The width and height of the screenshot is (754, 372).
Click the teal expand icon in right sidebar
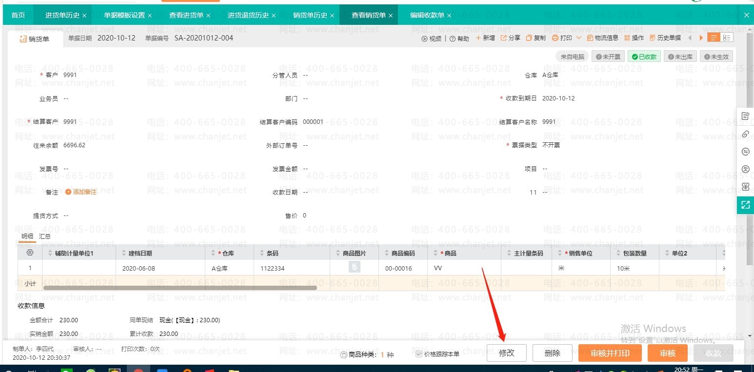pyautogui.click(x=745, y=205)
